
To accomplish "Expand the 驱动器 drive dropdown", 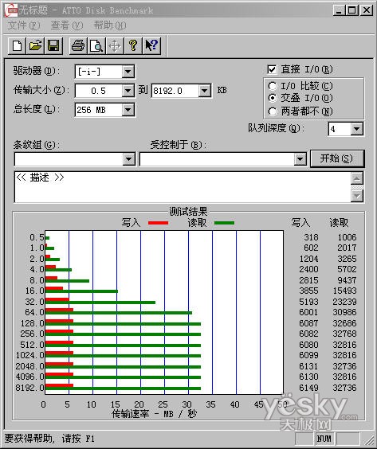I will click(128, 72).
